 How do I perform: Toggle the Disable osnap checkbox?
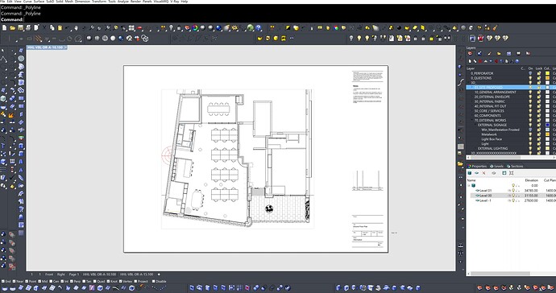click(x=154, y=281)
